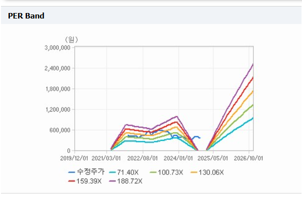Click the 2021/03/01 x-axis date

[106, 158]
